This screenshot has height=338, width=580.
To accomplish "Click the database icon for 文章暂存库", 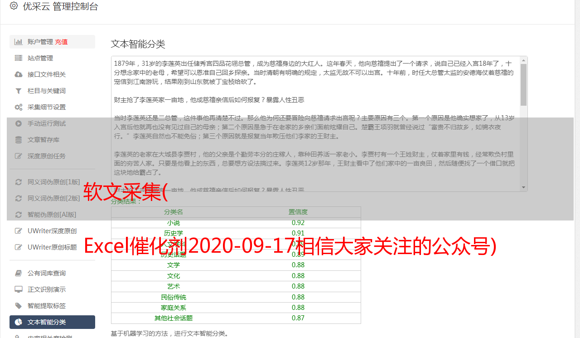I will [19, 140].
